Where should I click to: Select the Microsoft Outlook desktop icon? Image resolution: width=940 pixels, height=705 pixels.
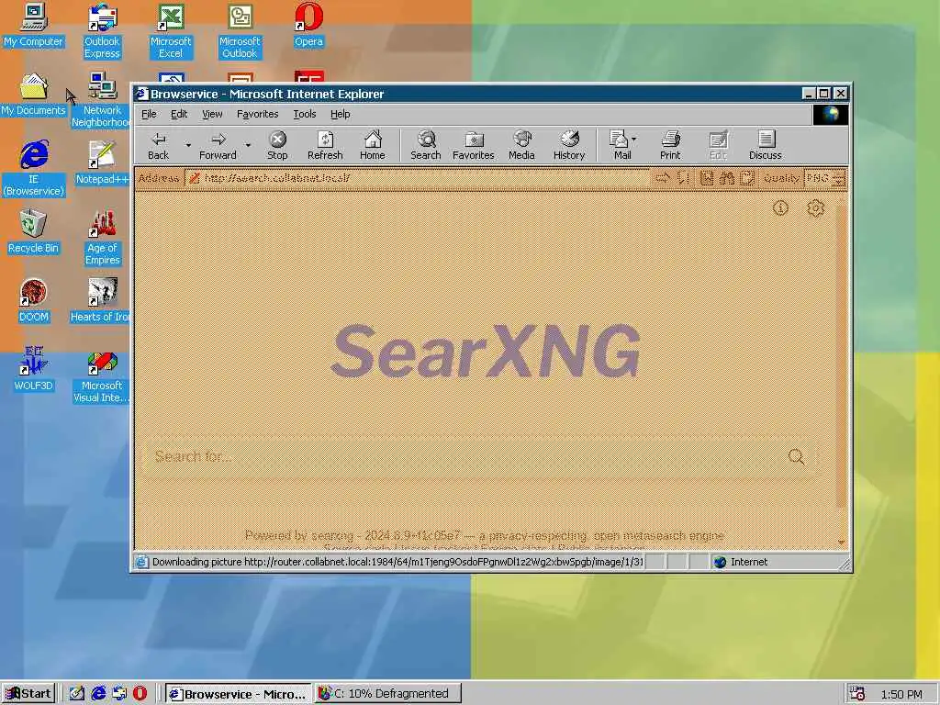[240, 31]
